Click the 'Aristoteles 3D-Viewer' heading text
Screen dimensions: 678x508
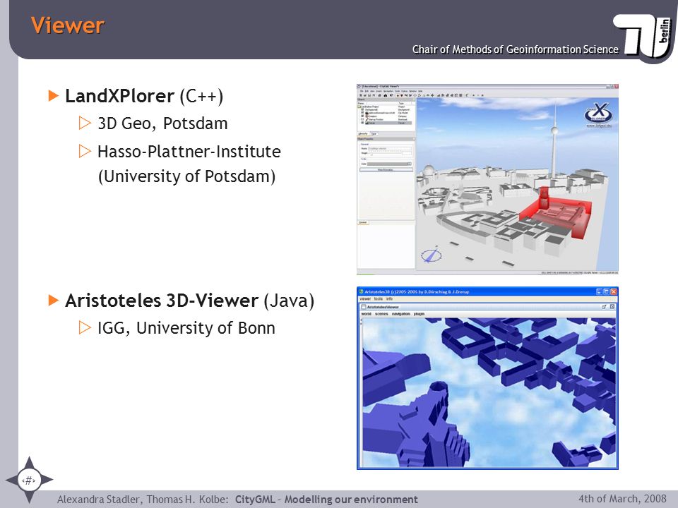[162, 301]
